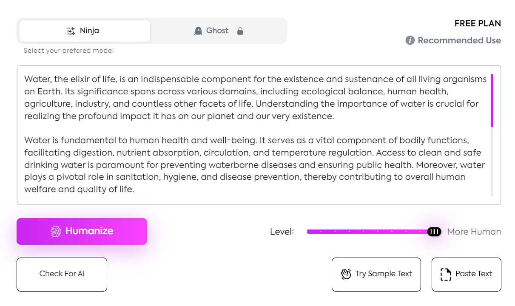Image resolution: width=515 pixels, height=306 pixels.
Task: Click the Check For Ai button
Action: point(62,274)
